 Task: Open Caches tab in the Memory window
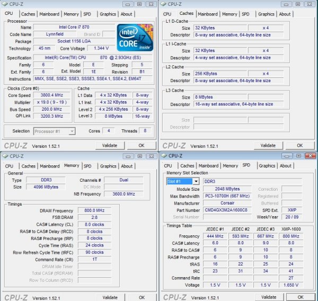click(x=29, y=166)
